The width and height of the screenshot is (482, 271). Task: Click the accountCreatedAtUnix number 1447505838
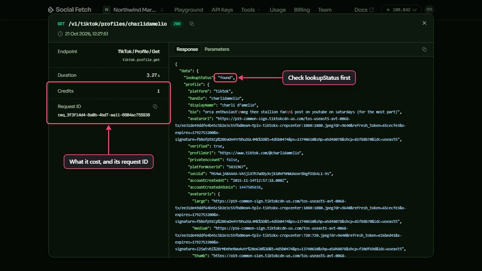coord(250,187)
